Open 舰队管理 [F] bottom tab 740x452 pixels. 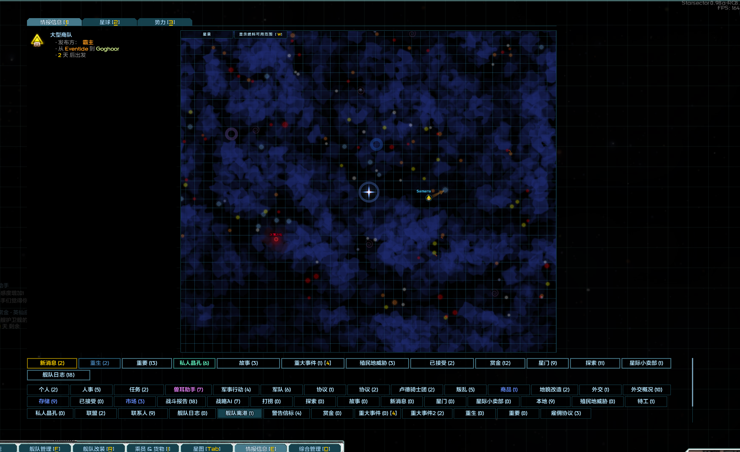[45, 449]
